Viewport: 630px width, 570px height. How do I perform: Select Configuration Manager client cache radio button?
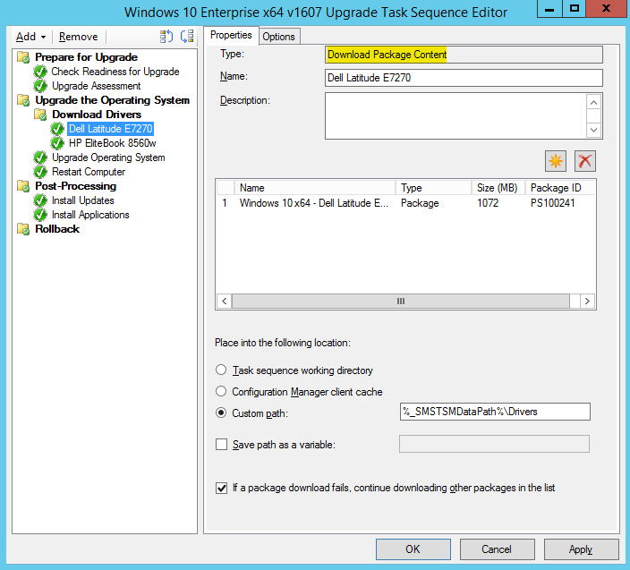click(x=221, y=392)
